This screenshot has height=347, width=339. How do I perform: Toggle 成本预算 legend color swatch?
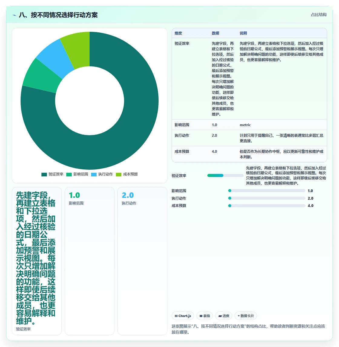click(119, 174)
